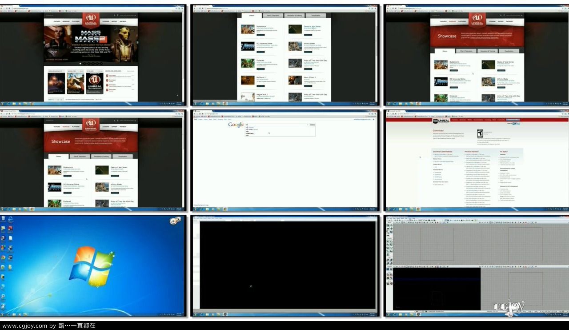Click PC Specs heading on UDK page

coord(503,151)
